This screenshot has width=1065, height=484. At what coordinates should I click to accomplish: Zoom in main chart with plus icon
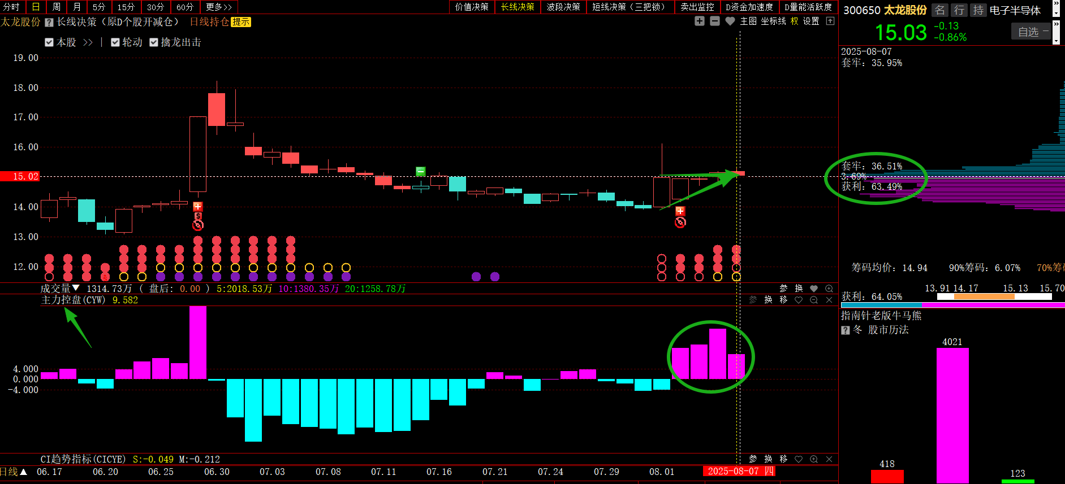pos(700,21)
